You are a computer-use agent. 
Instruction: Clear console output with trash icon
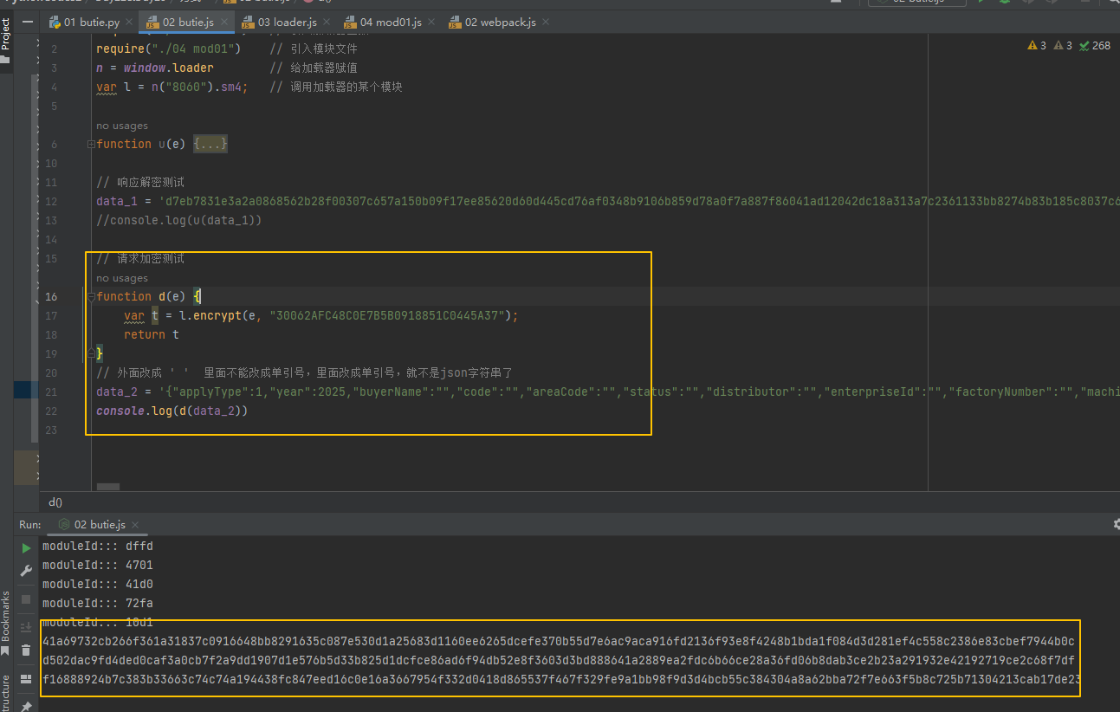[x=26, y=650]
